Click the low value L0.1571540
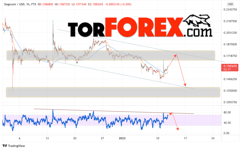This screenshot has width=242, height=150. point(79,4)
